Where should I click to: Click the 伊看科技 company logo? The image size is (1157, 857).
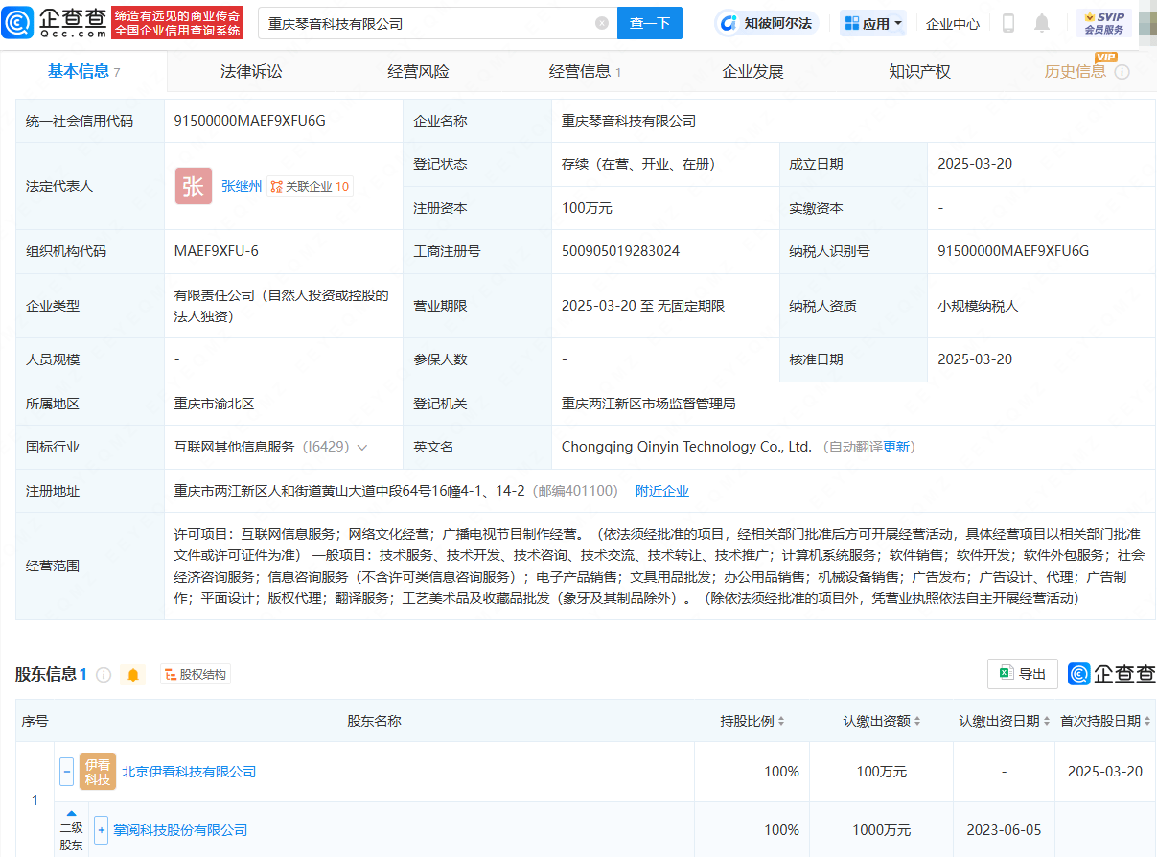pos(98,772)
